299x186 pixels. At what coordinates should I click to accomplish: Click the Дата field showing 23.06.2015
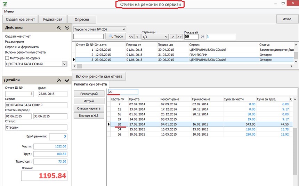coord(52,94)
